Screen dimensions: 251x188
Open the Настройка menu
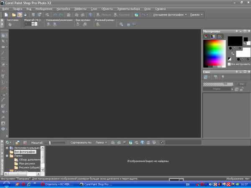click(63, 9)
